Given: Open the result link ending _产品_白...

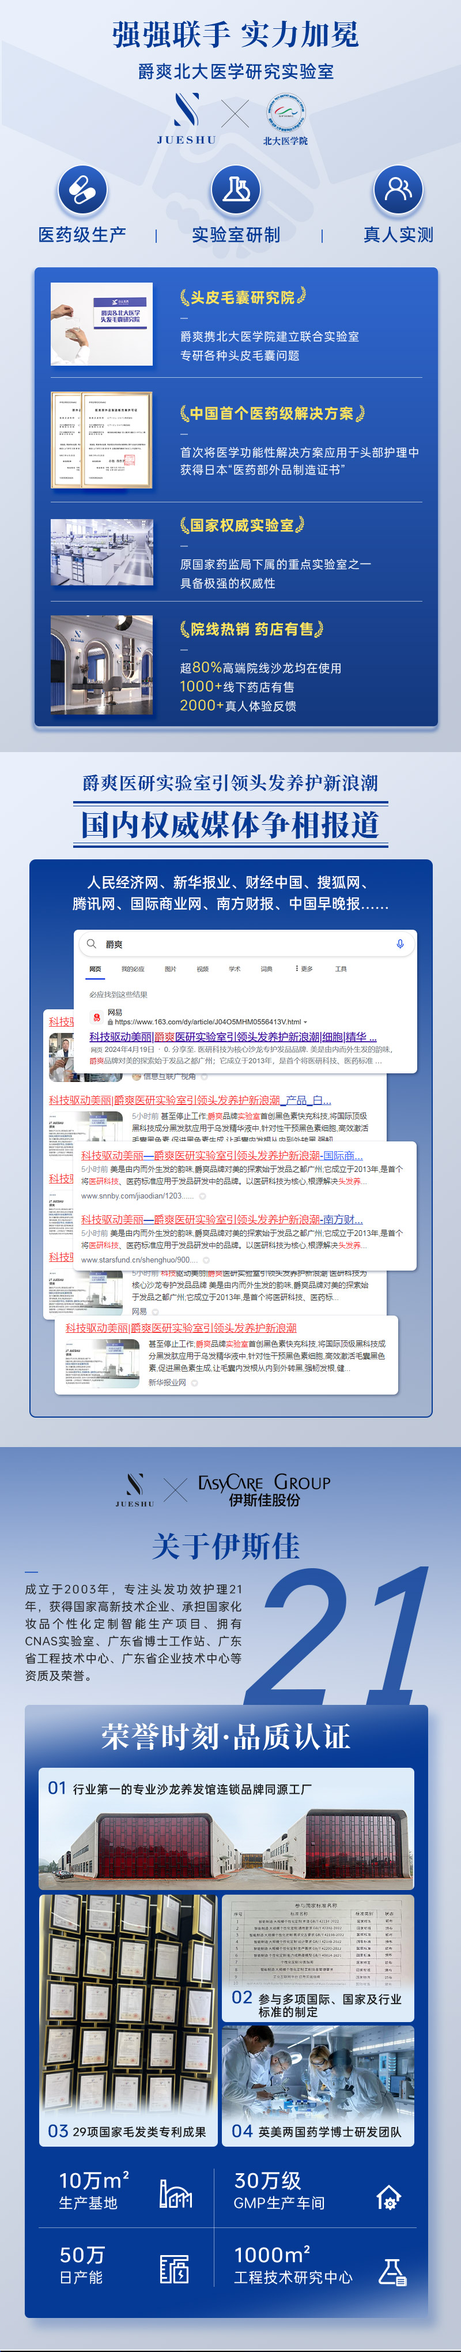Looking at the screenshot, I should pyautogui.click(x=190, y=1100).
